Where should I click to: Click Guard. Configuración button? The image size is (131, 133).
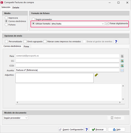[x=71, y=129]
